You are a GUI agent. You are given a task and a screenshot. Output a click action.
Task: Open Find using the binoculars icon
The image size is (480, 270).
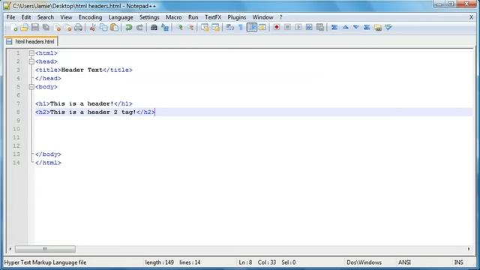point(154,28)
